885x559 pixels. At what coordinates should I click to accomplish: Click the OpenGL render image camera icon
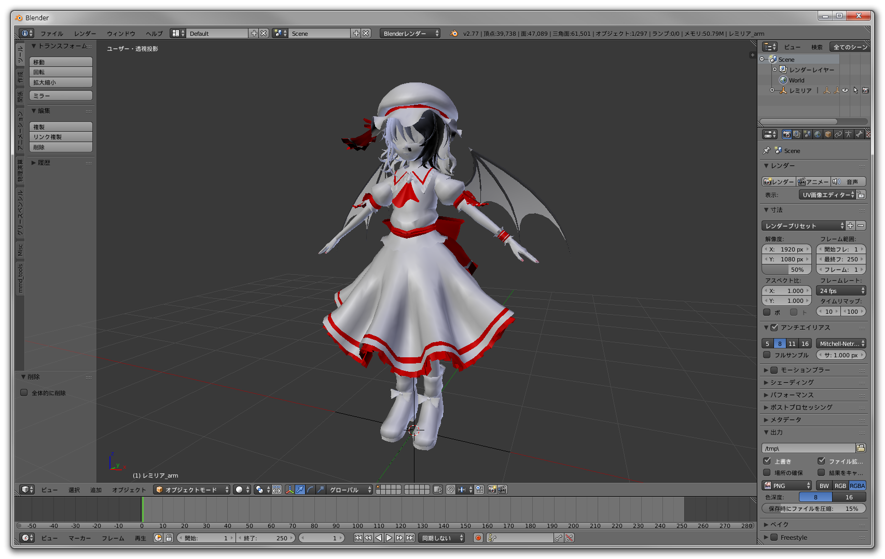tap(492, 490)
